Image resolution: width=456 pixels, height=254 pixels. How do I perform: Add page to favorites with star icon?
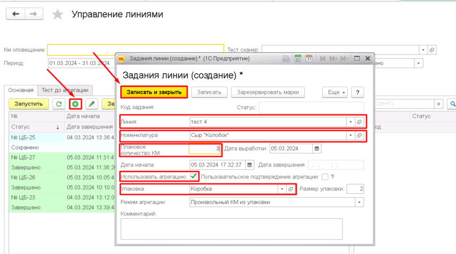[x=58, y=15]
